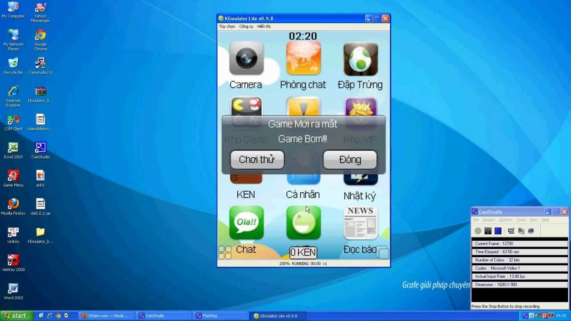571x321 pixels.
Task: Switch to KEmulator Lite taskbar button
Action: pyautogui.click(x=277, y=316)
